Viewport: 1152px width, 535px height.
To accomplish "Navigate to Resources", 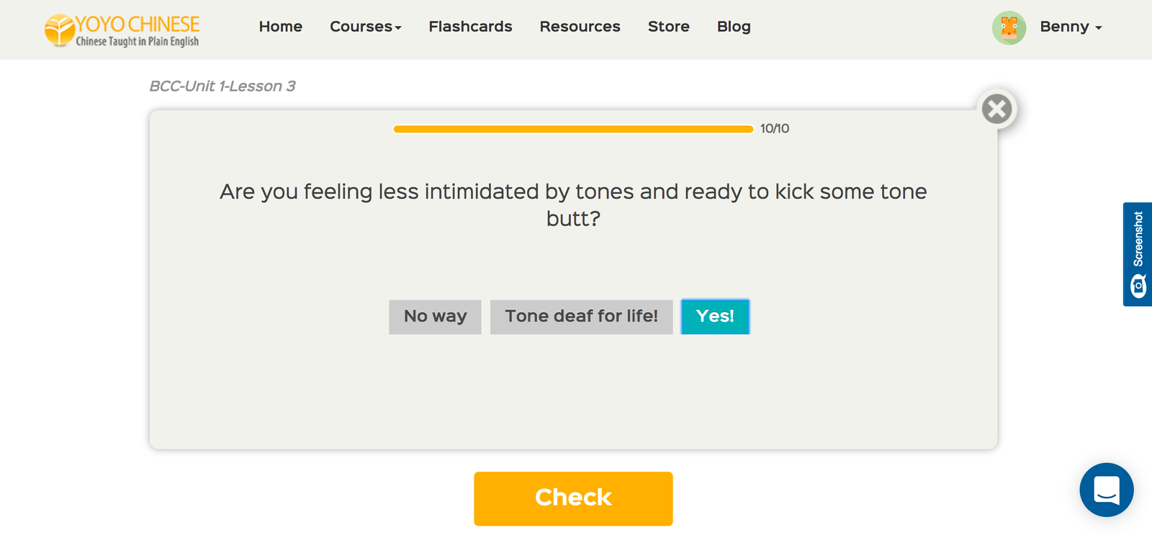I will tap(580, 27).
